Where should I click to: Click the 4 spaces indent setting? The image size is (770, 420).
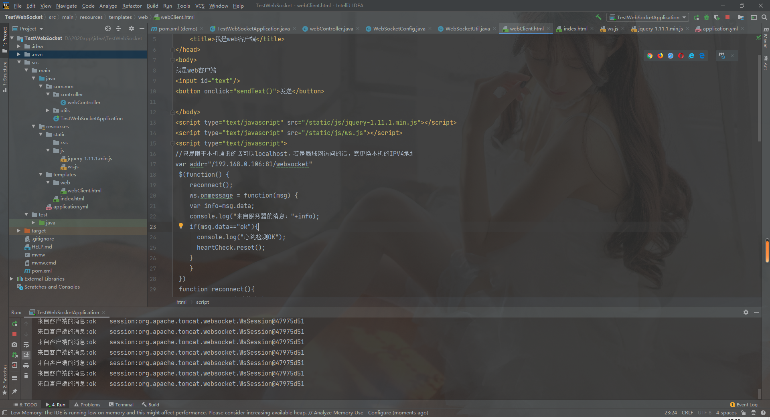pos(726,413)
